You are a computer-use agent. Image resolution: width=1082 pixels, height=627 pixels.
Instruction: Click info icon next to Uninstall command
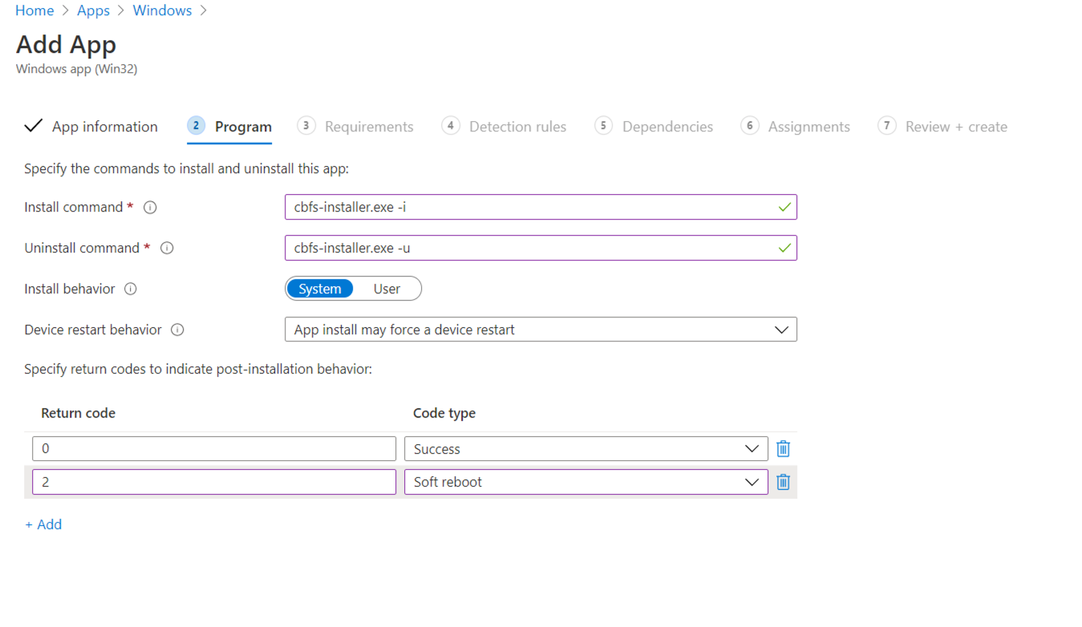167,249
